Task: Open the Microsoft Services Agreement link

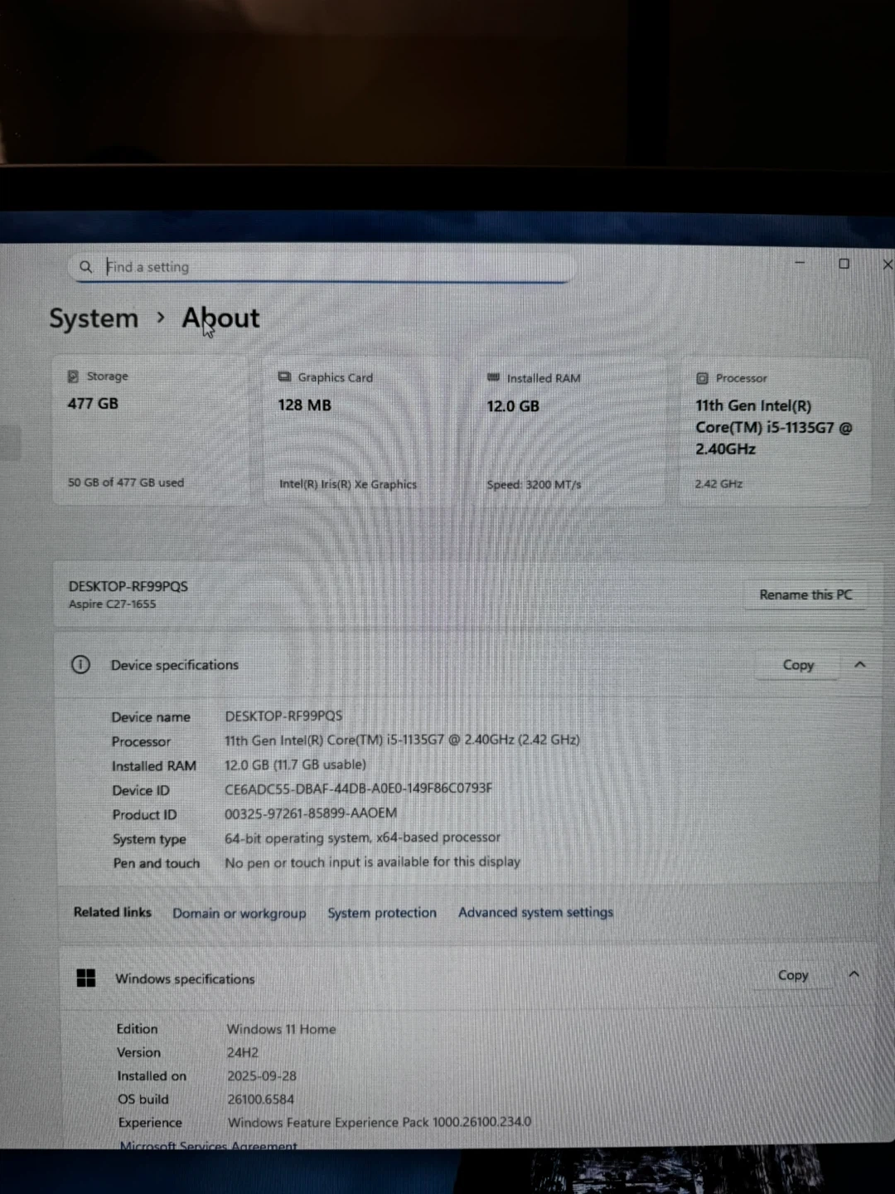Action: pyautogui.click(x=208, y=1145)
